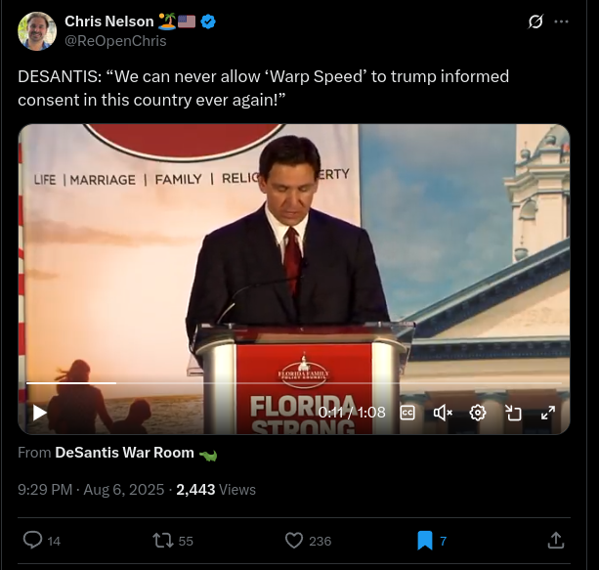Repost this tweet
Screen dimensions: 599x570
tap(162, 540)
